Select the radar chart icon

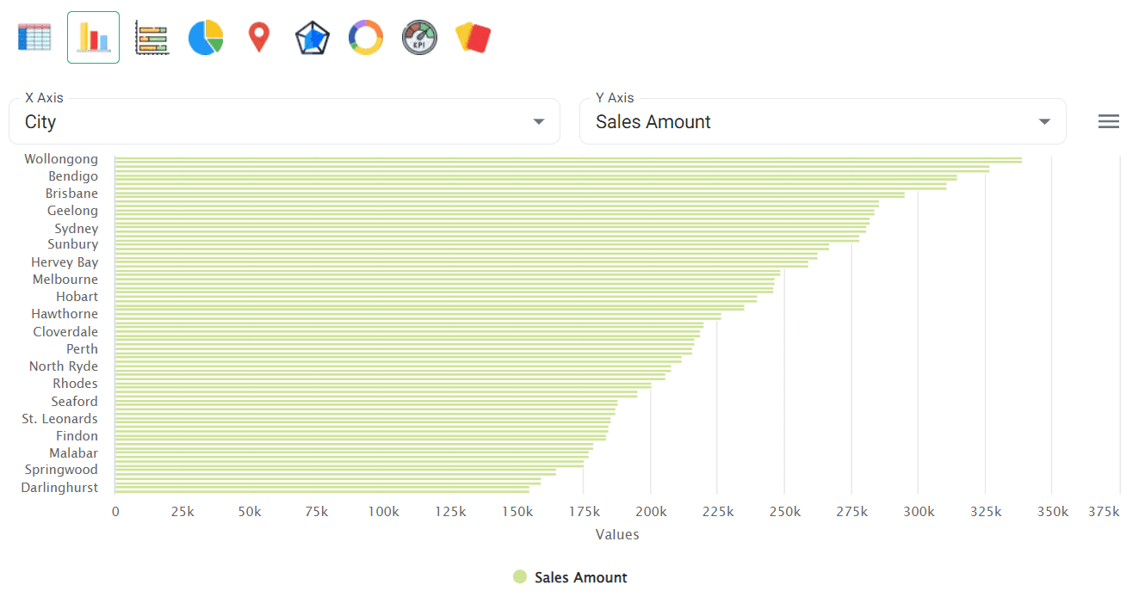(312, 37)
